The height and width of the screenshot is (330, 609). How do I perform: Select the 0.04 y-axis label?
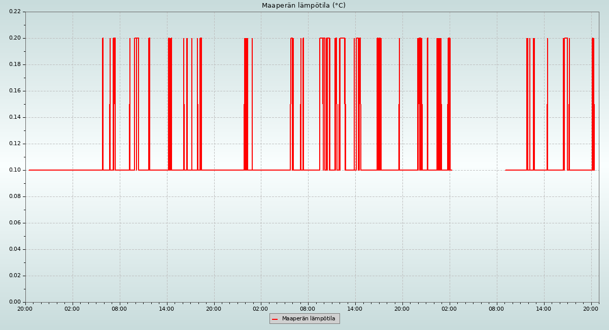pyautogui.click(x=15, y=249)
